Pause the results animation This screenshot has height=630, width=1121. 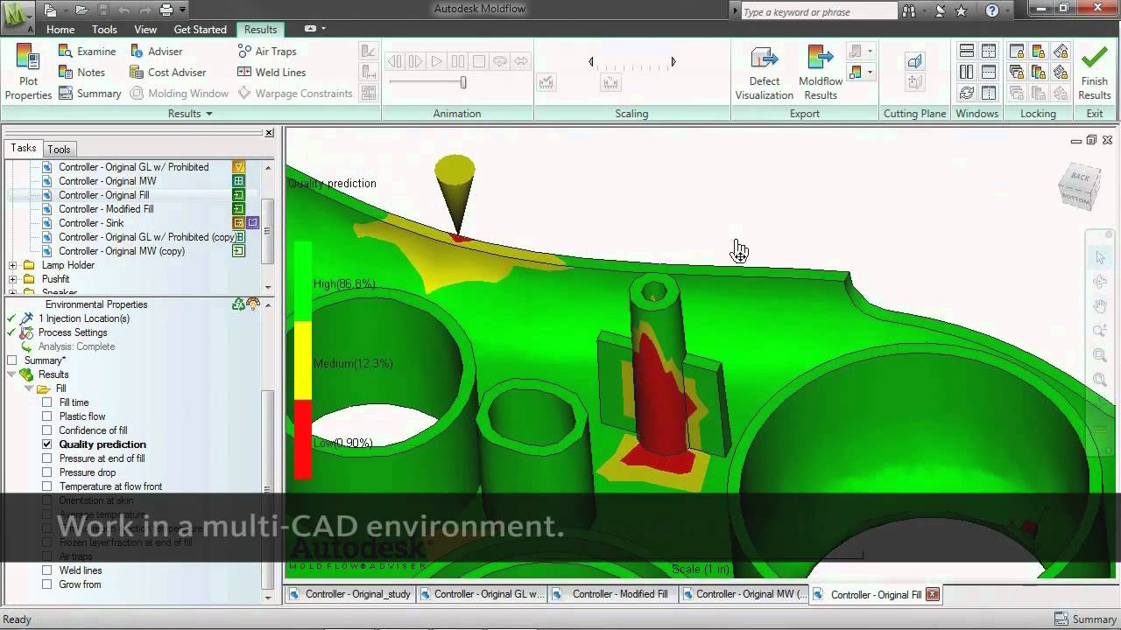[458, 61]
